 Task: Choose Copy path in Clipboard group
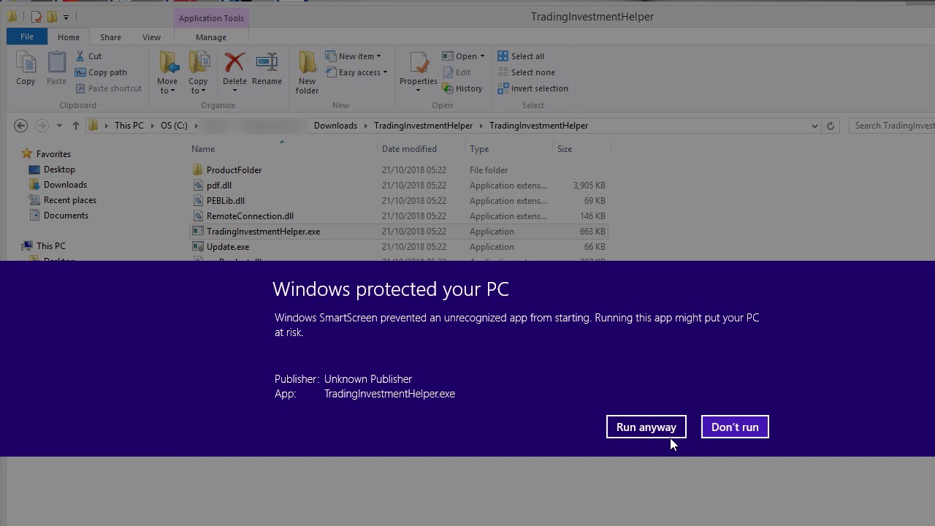coord(101,72)
